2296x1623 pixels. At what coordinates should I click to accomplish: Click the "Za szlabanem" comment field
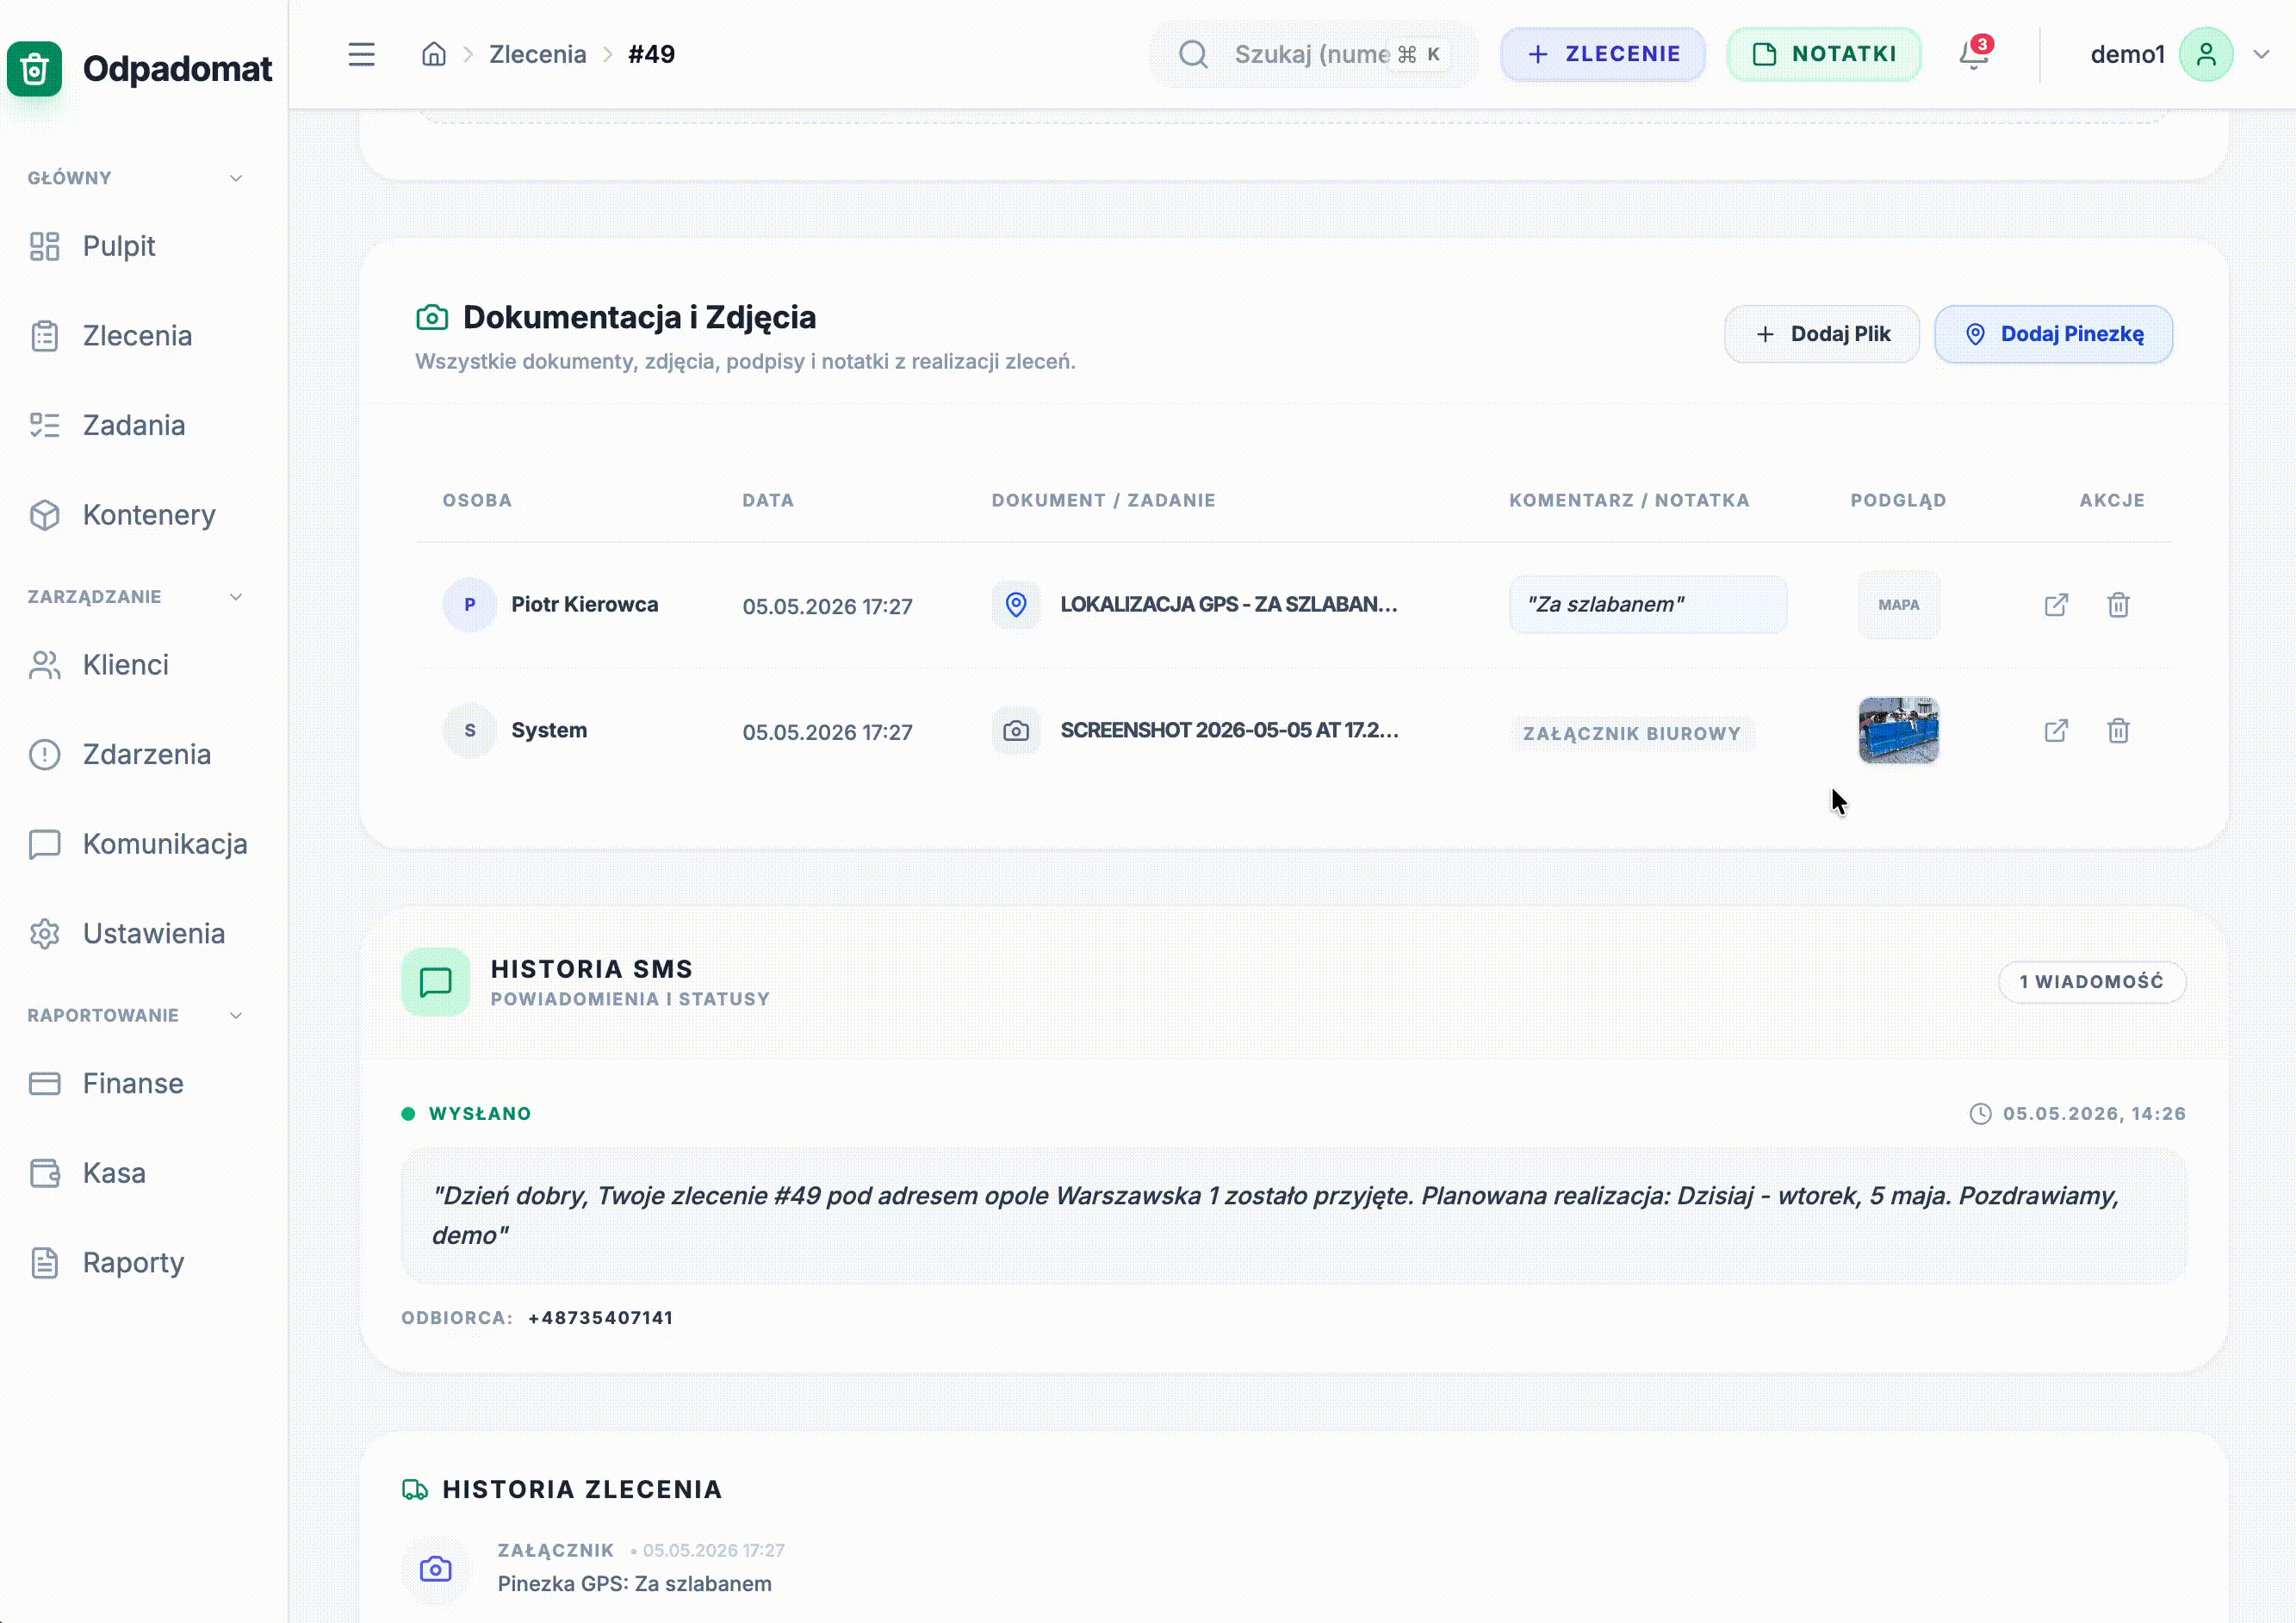click(x=1647, y=605)
